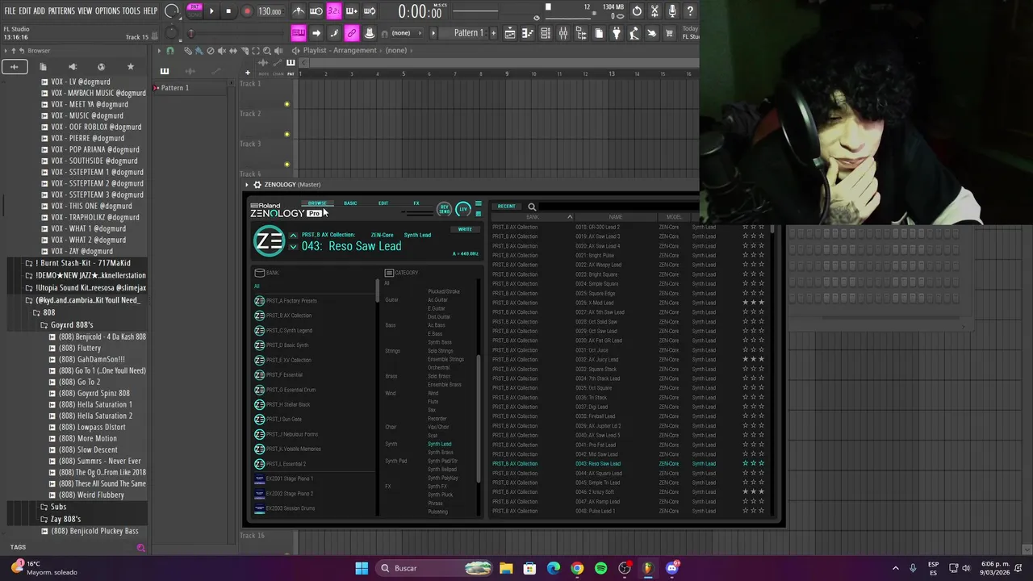Click the RECENT button in ZENOLOGY browser
The height and width of the screenshot is (581, 1033).
(506, 207)
